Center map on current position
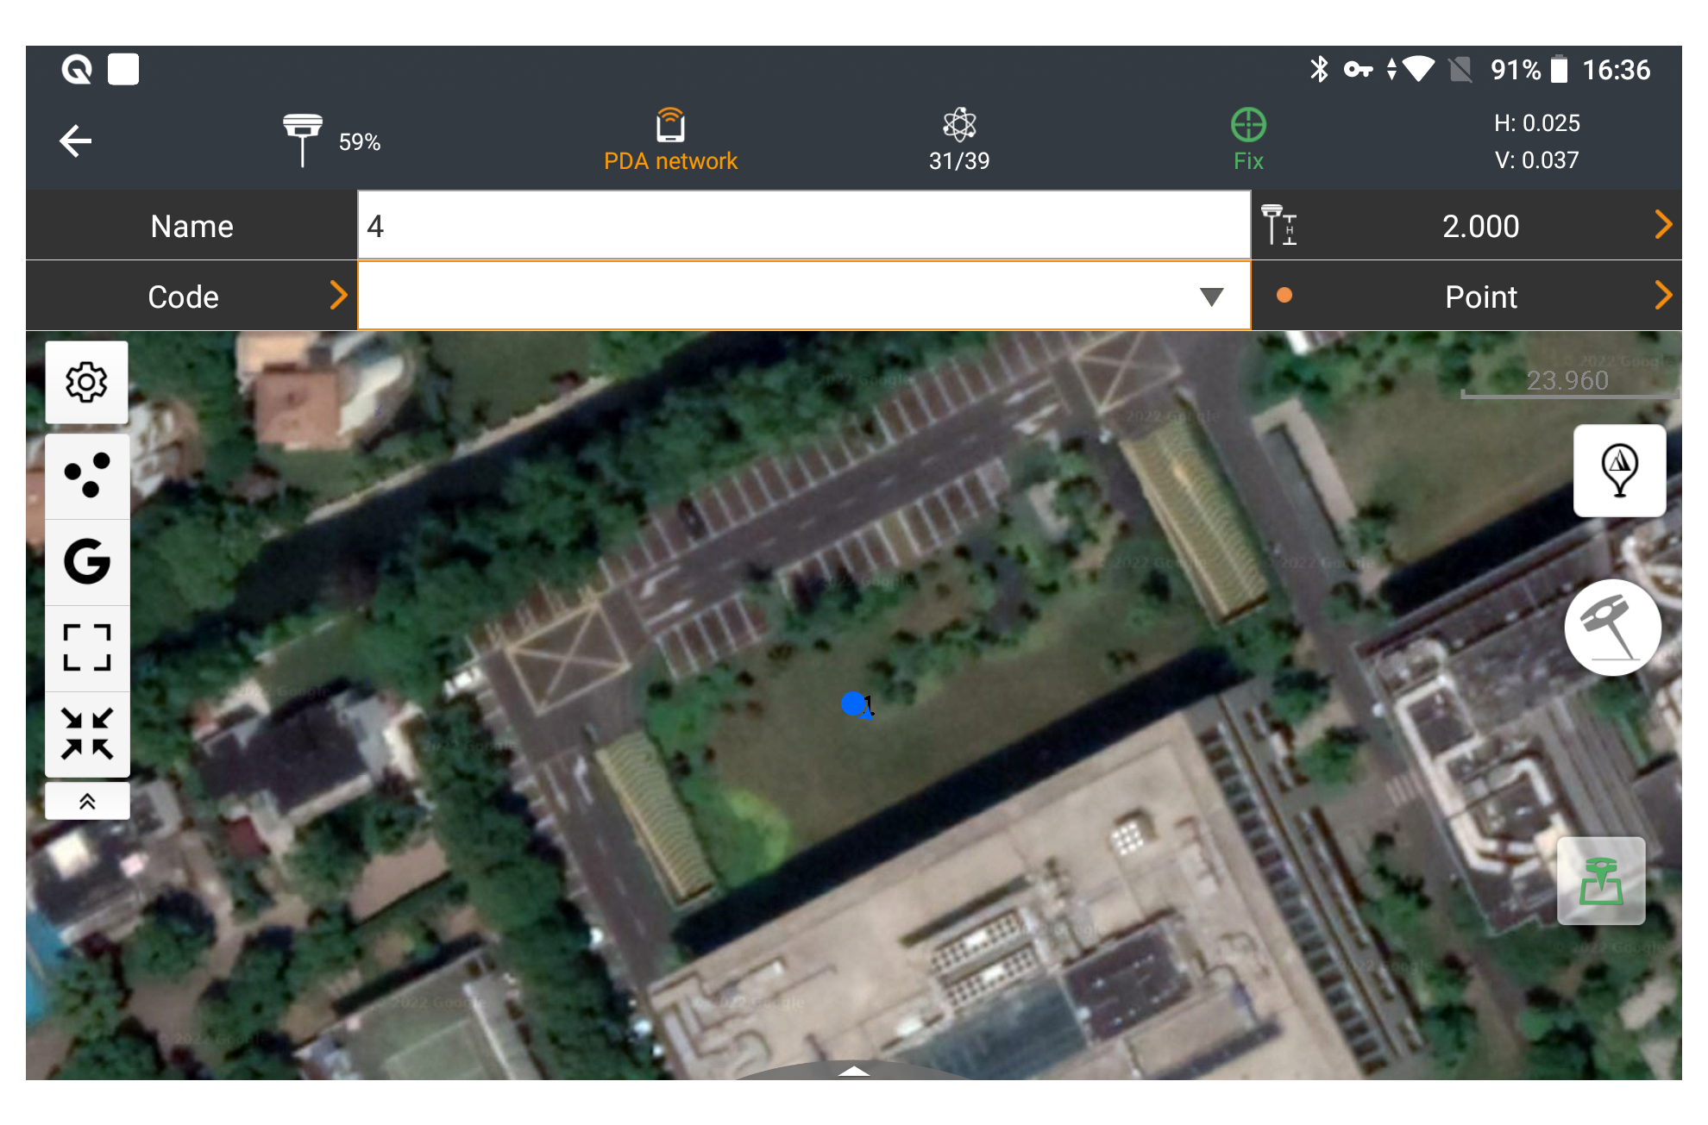 (x=87, y=734)
